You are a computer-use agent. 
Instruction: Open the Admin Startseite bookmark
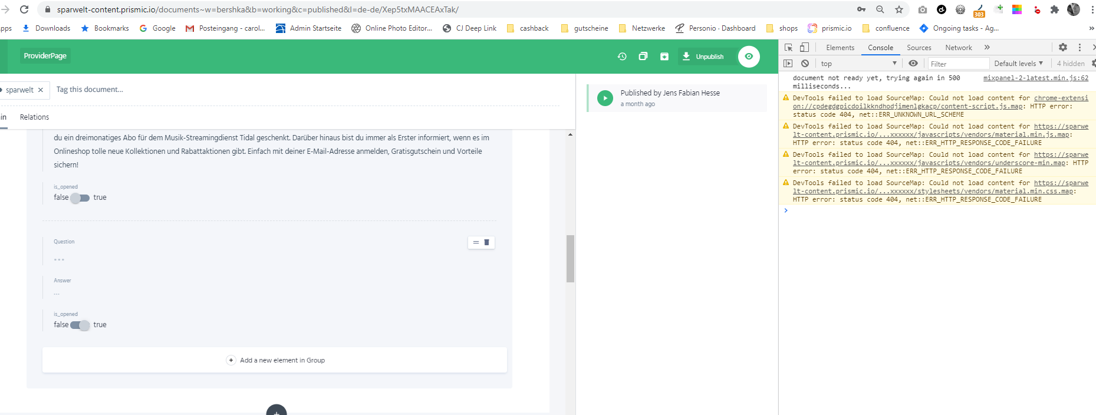(x=308, y=28)
